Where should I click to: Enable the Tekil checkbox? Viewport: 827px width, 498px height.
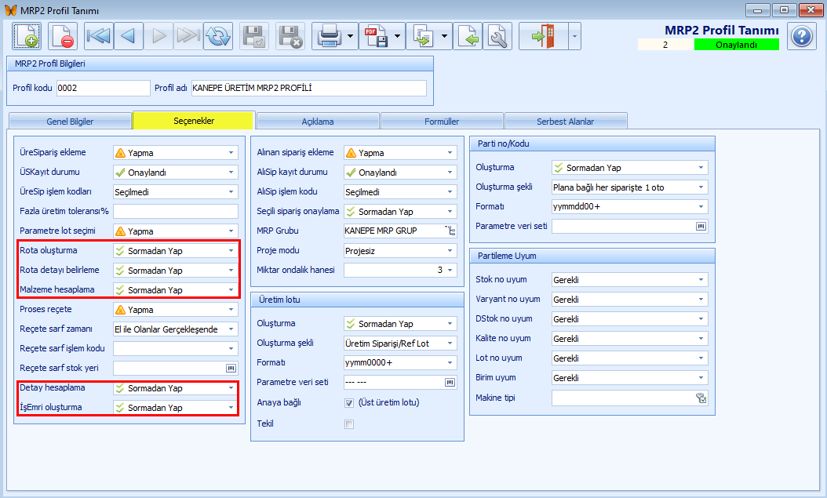coord(349,424)
